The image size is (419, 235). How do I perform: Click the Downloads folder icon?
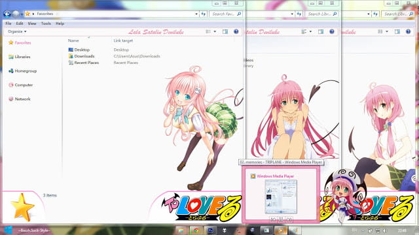[71, 56]
